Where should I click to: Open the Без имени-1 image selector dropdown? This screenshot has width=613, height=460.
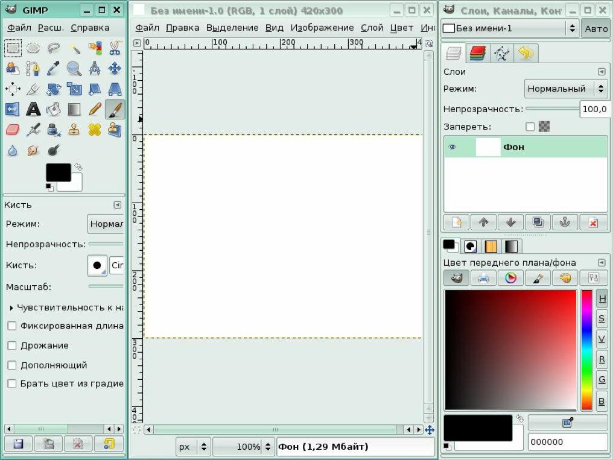coord(510,28)
